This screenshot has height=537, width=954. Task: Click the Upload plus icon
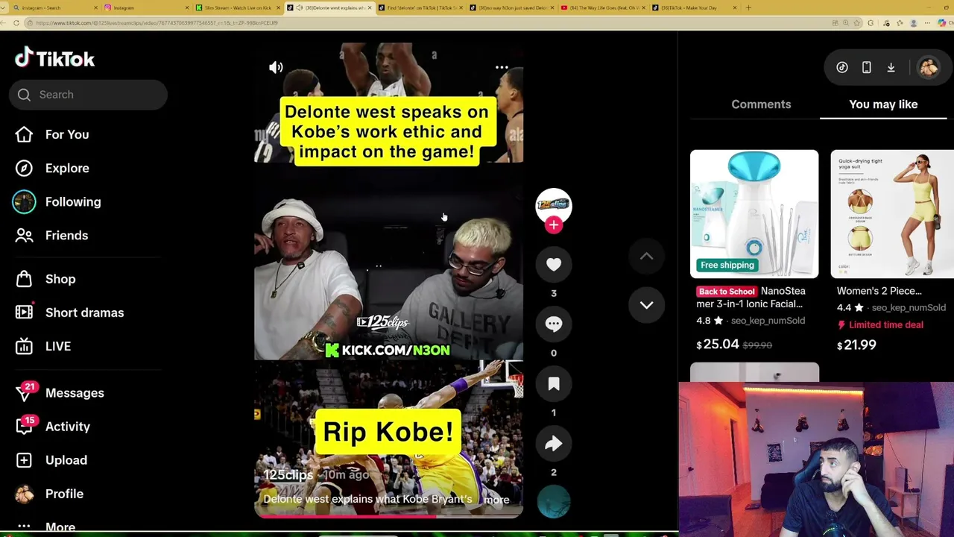coord(24,460)
